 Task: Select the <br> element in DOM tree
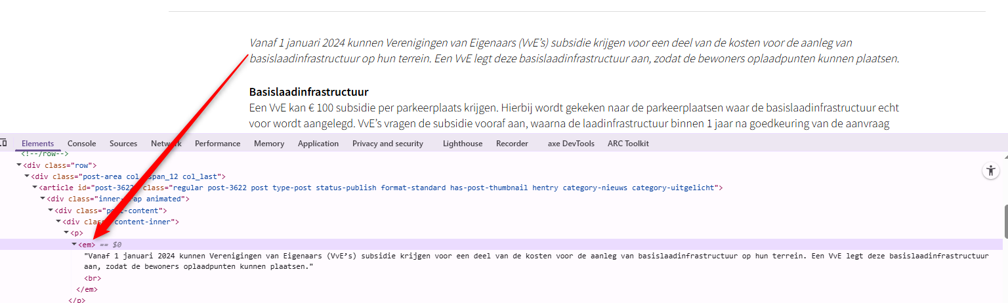(93, 278)
